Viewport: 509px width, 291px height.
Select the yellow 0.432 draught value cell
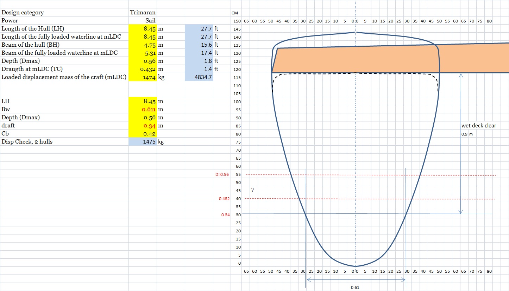click(143, 69)
